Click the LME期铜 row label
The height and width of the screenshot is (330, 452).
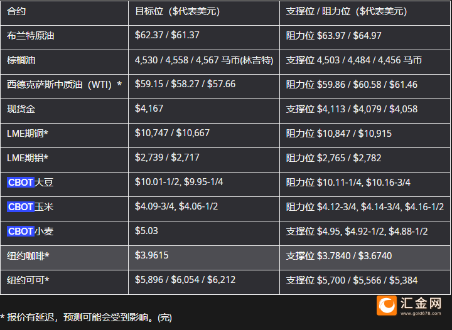[28, 133]
